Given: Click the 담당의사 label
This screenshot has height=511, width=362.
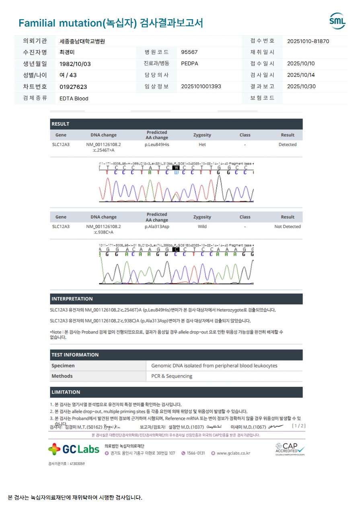Looking at the screenshot, I should [156, 75].
